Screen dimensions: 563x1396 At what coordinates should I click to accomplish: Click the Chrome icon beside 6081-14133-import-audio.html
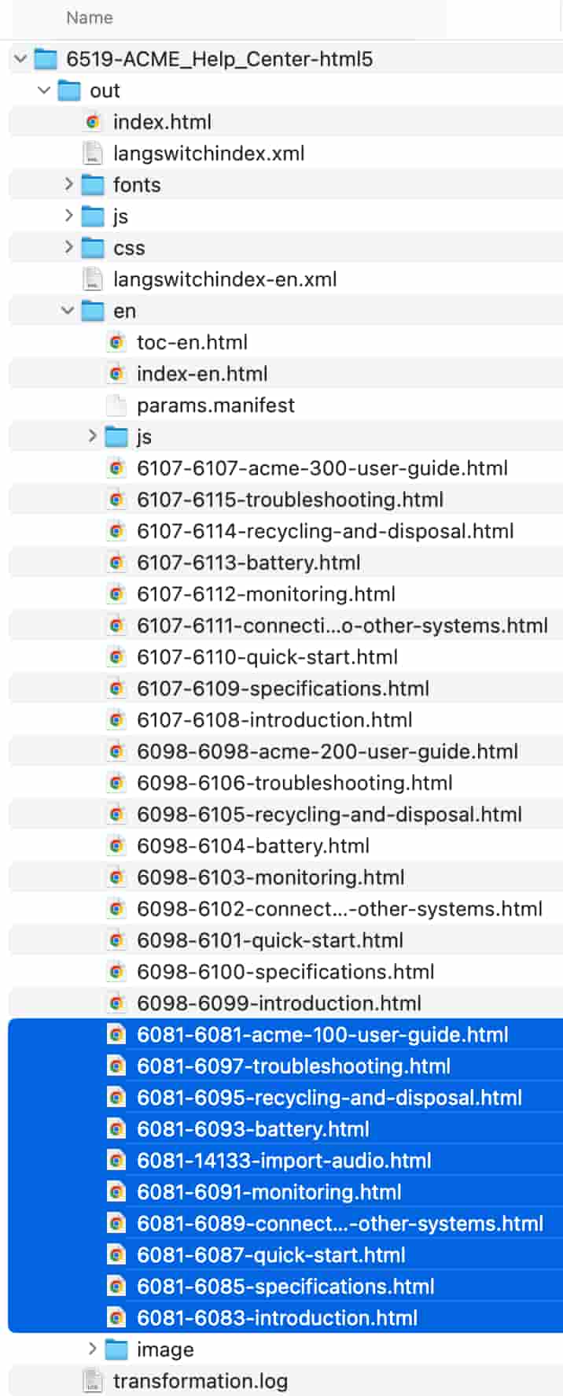116,1161
